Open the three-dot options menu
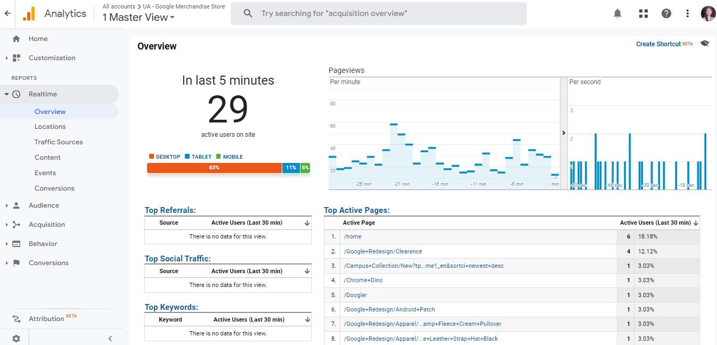Screen dimensions: 717x345 (x=687, y=13)
